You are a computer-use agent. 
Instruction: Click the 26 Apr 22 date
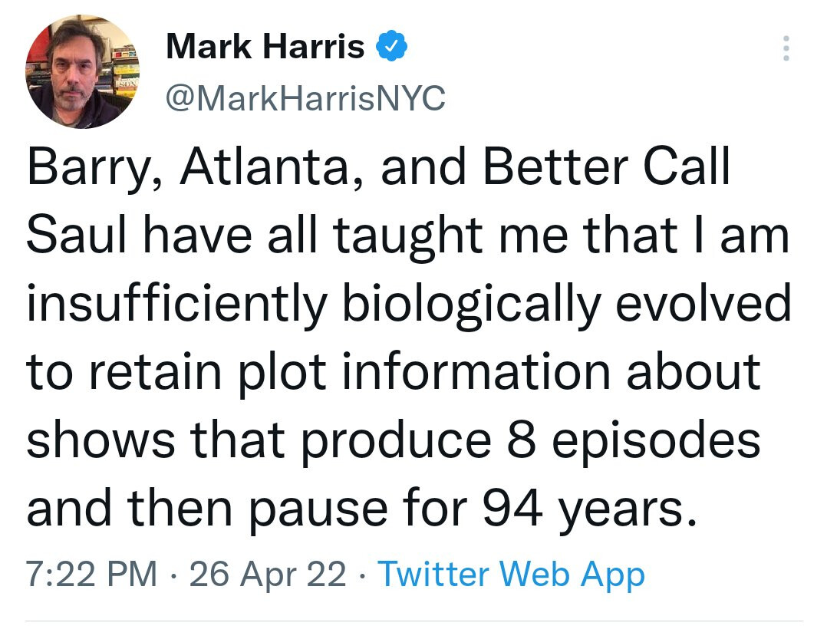268,574
